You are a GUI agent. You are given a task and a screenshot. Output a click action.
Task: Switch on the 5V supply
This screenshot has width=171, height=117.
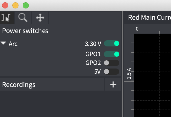pos(112,72)
